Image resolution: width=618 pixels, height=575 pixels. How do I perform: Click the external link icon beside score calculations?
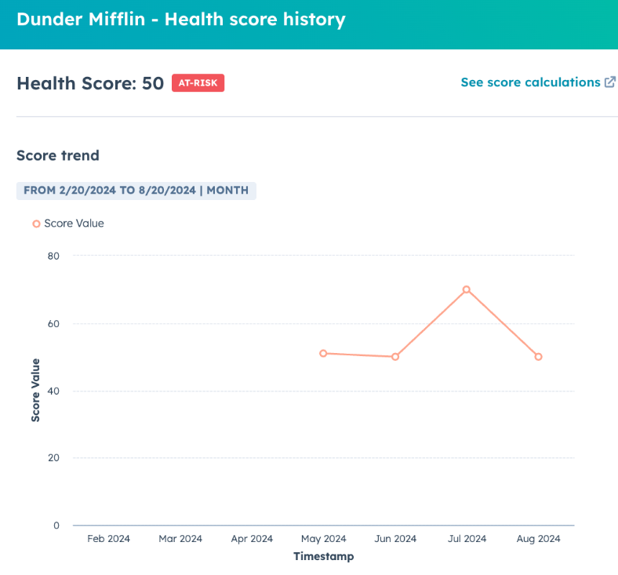click(609, 82)
